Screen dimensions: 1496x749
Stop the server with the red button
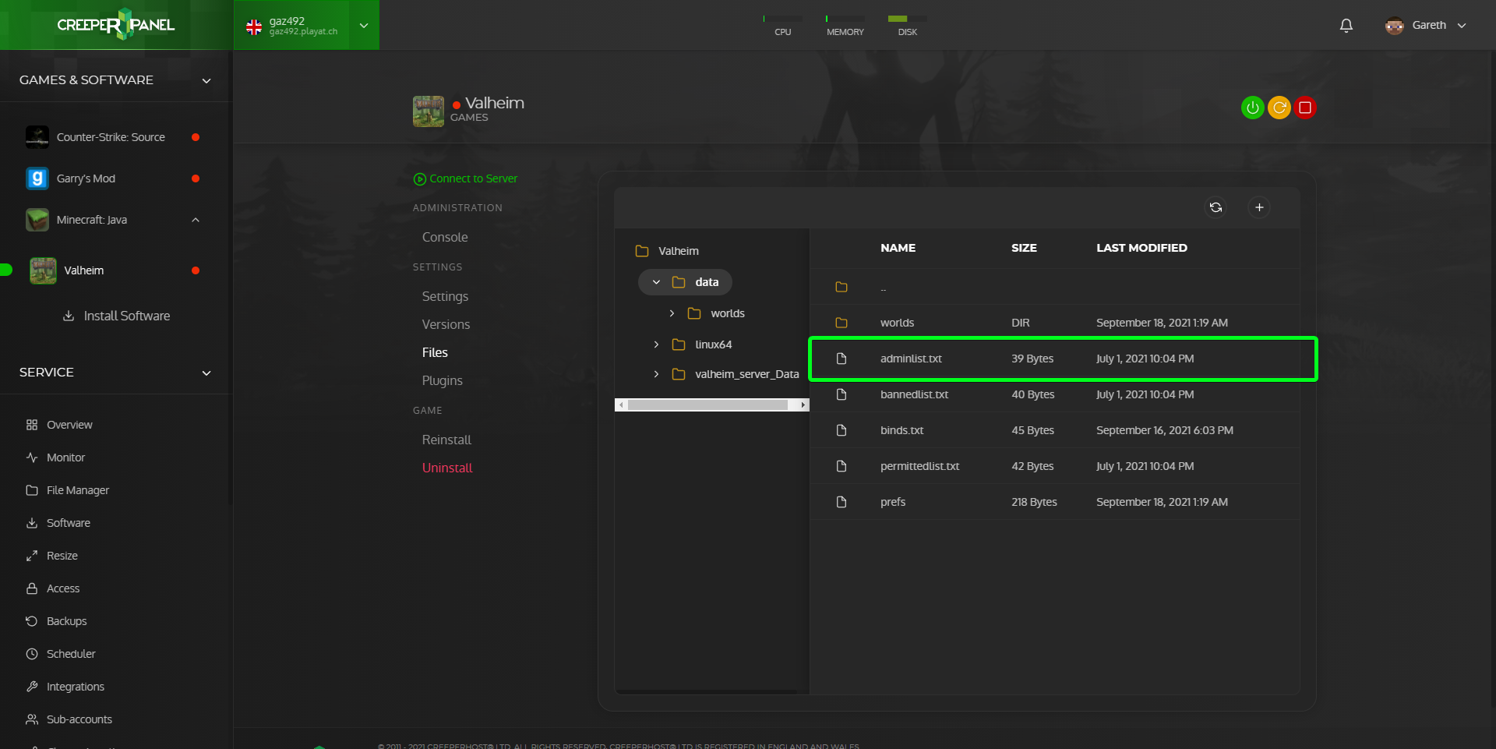pos(1305,108)
